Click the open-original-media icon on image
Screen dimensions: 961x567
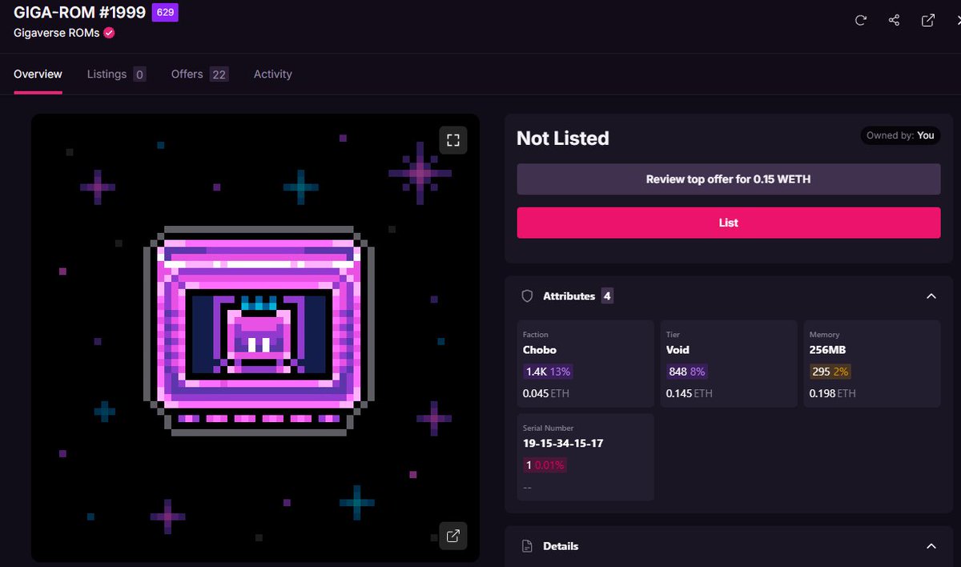[453, 536]
